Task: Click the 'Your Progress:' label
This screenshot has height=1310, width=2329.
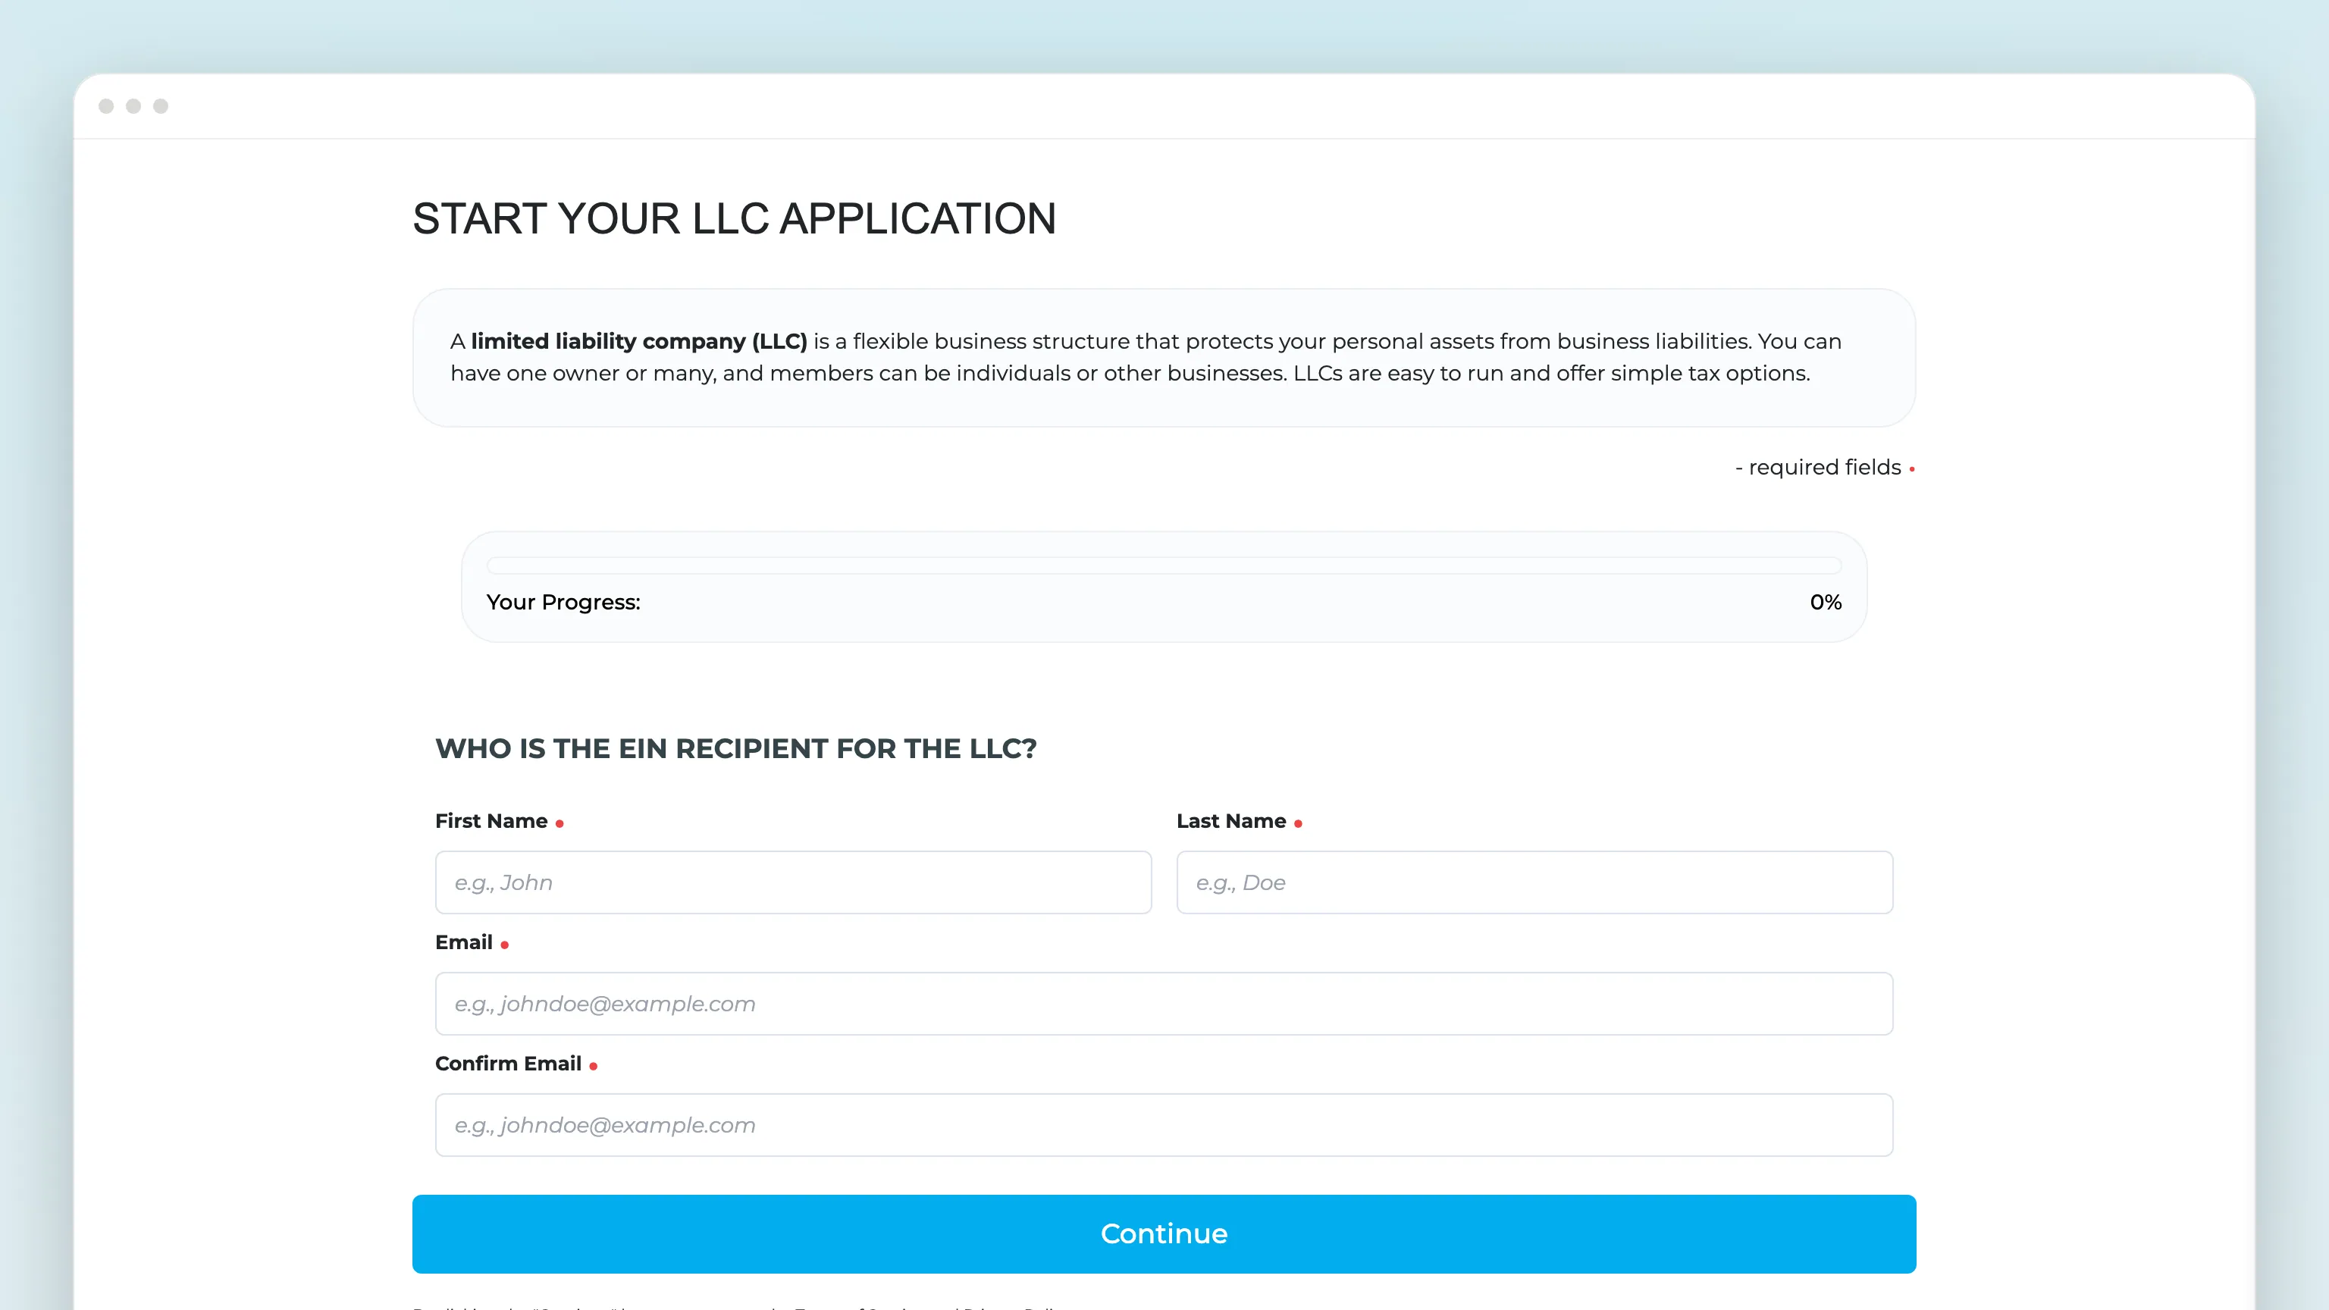Action: [563, 602]
